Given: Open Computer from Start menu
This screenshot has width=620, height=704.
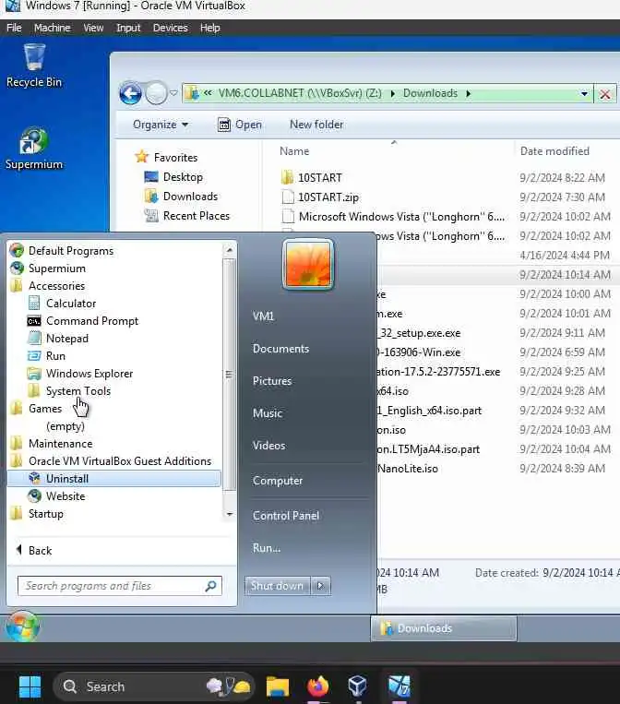Looking at the screenshot, I should tap(278, 481).
